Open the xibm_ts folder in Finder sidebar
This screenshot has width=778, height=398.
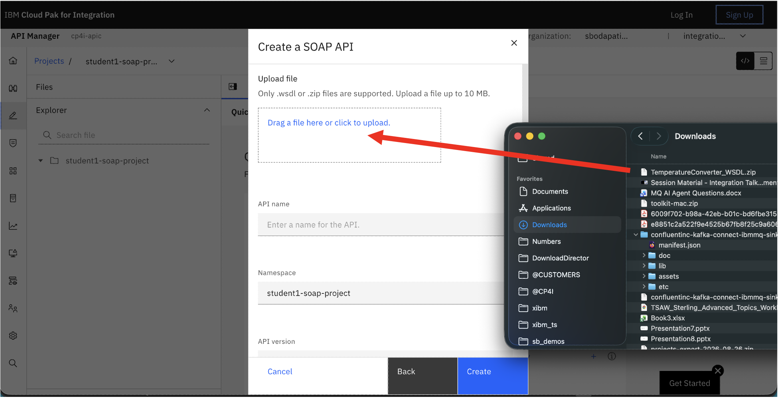coord(567,324)
